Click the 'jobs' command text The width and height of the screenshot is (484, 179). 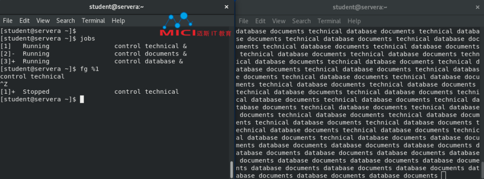click(87, 39)
